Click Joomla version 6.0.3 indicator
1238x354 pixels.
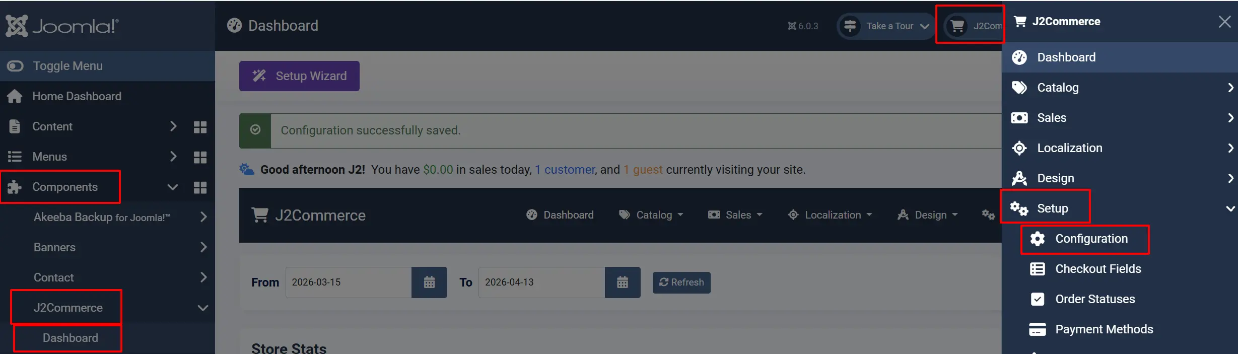(803, 26)
